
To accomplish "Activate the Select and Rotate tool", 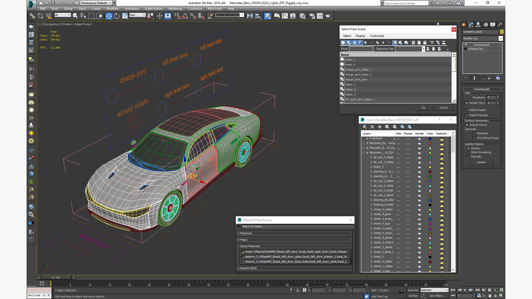I will point(117,16).
